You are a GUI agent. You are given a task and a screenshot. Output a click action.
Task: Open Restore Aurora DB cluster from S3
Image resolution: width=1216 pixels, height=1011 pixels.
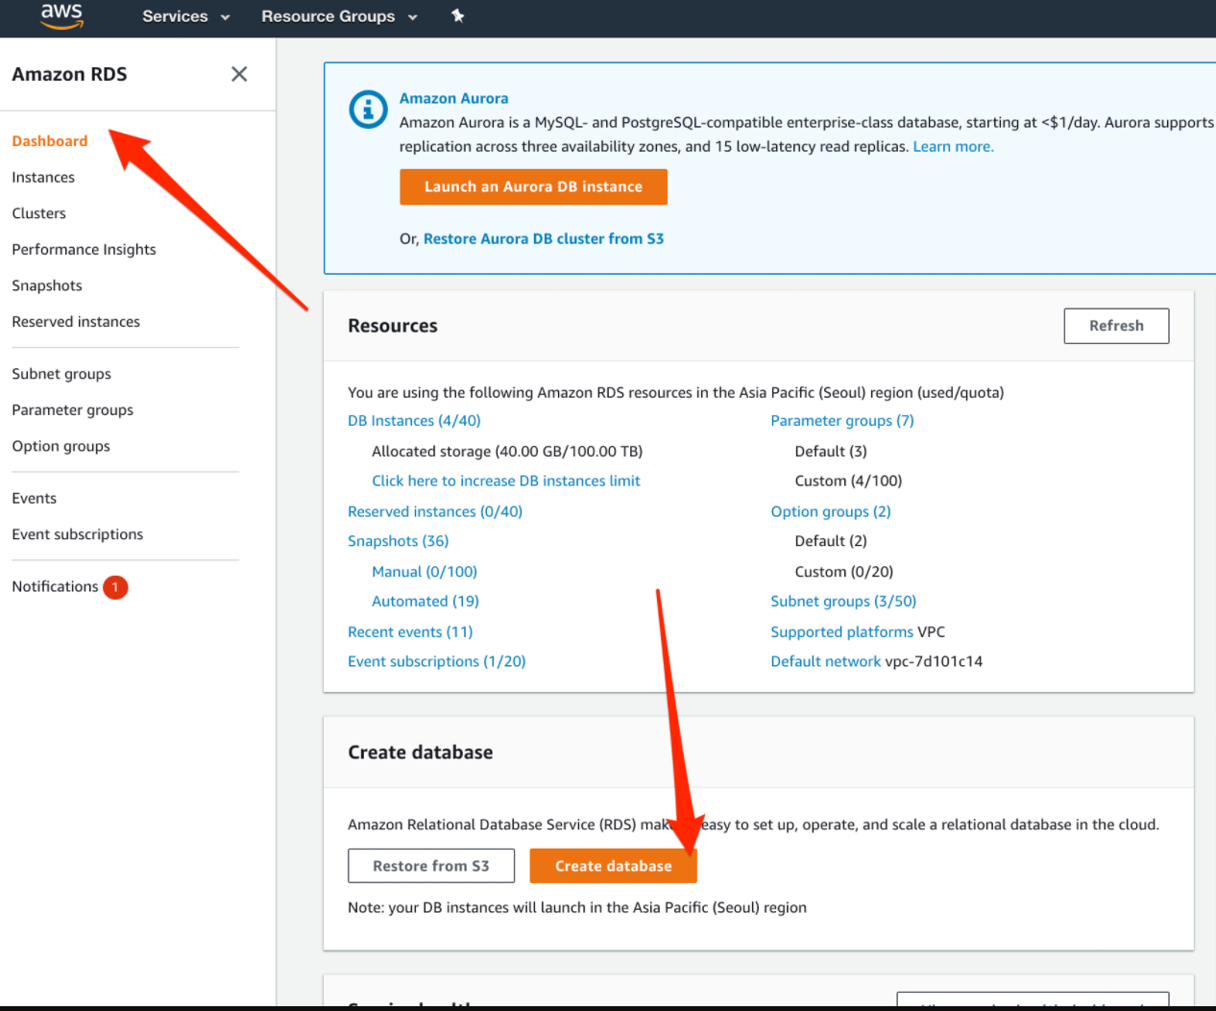click(544, 238)
